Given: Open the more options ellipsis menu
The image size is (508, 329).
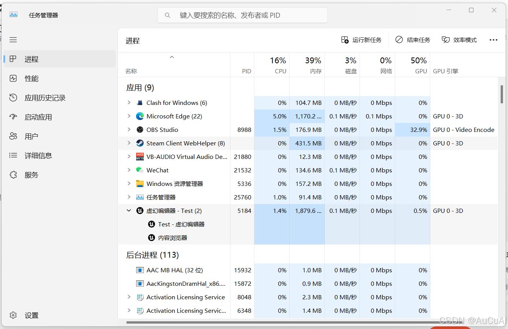Looking at the screenshot, I should click(493, 40).
